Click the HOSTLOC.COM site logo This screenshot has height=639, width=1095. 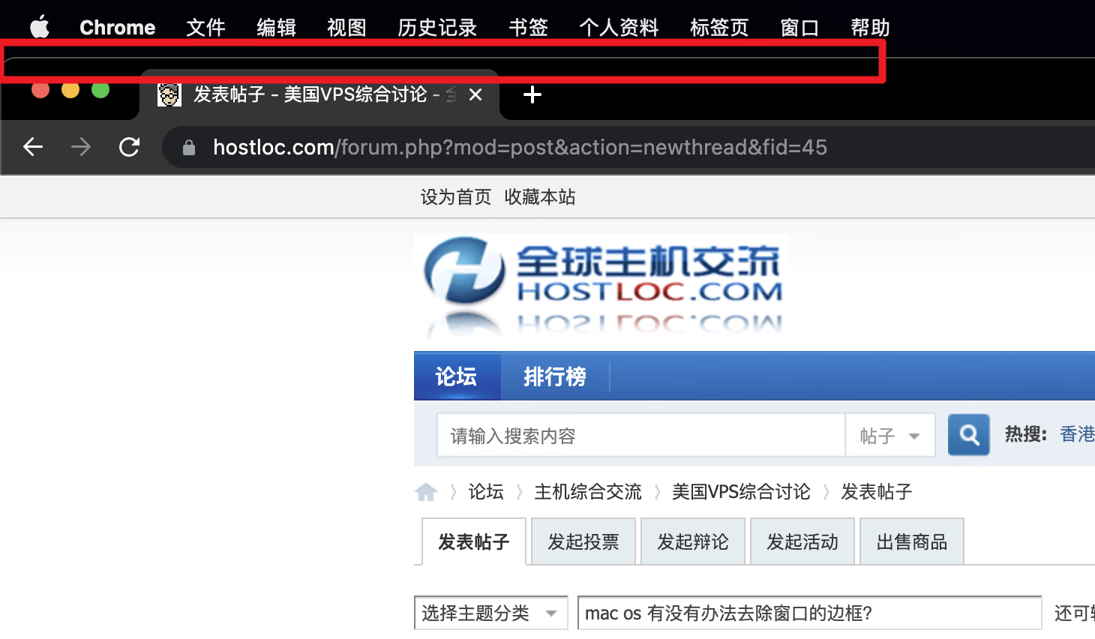(x=601, y=286)
